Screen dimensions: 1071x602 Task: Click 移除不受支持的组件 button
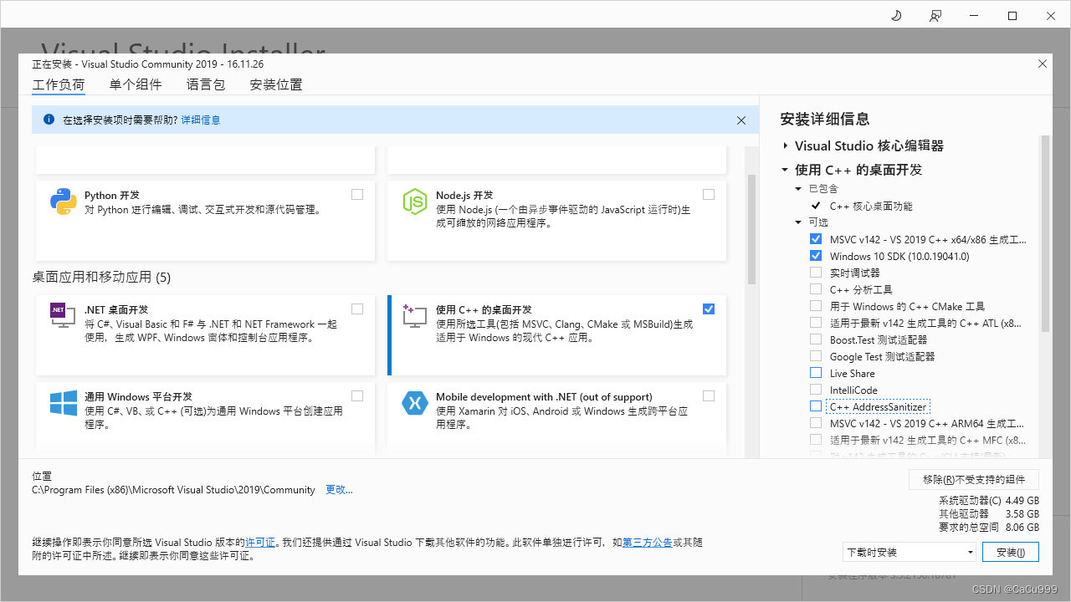pos(974,479)
